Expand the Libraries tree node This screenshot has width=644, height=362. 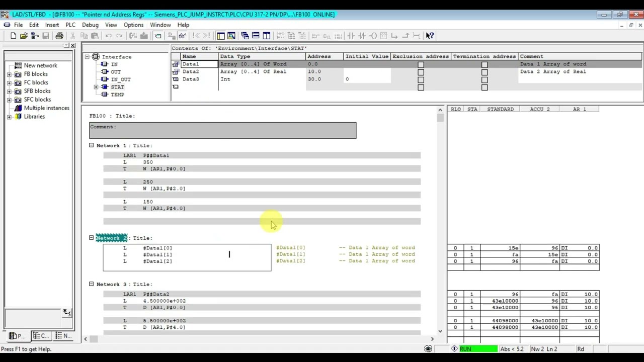click(9, 117)
